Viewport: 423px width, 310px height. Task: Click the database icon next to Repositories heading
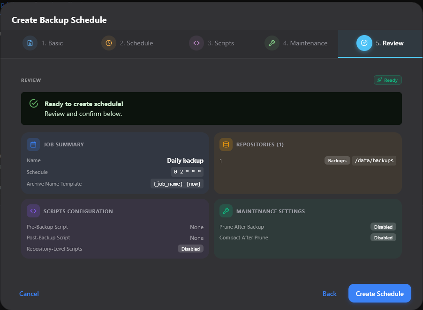[226, 144]
